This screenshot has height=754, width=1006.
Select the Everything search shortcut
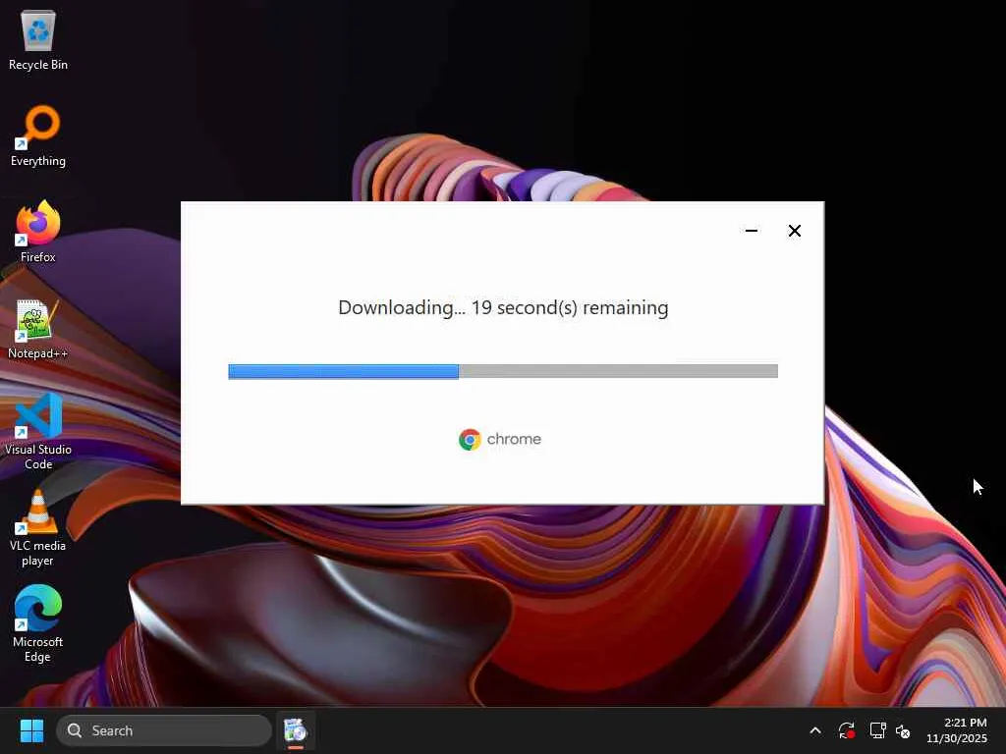[38, 136]
